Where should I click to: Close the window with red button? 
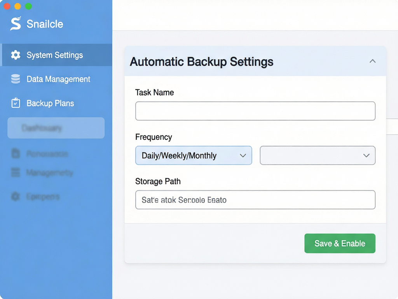coord(7,6)
